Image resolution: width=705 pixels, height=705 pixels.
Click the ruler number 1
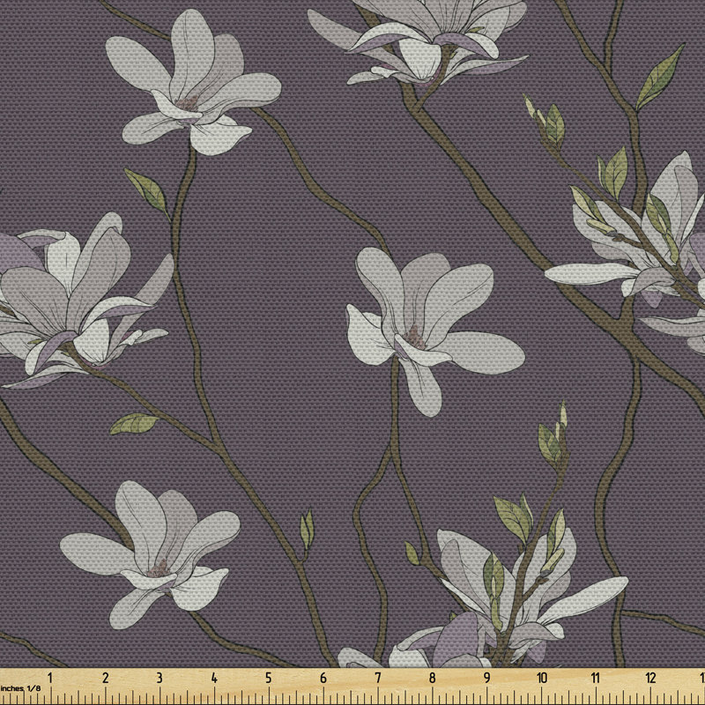(50, 678)
